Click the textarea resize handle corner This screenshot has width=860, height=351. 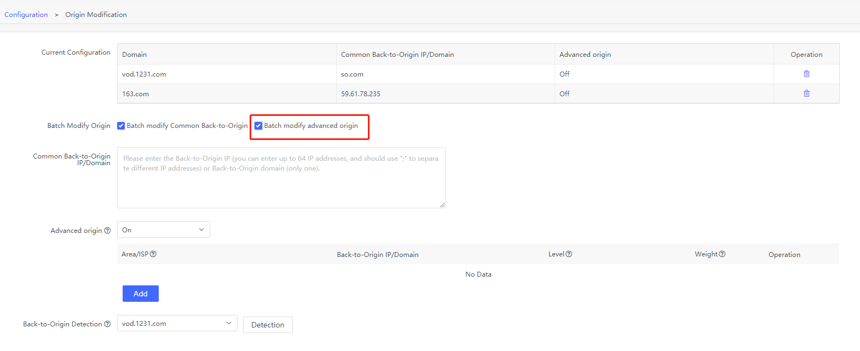(x=442, y=205)
